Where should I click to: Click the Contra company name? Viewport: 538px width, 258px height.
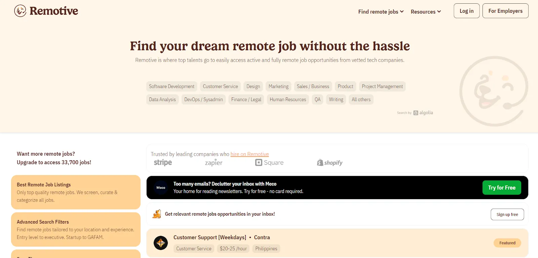pos(262,238)
